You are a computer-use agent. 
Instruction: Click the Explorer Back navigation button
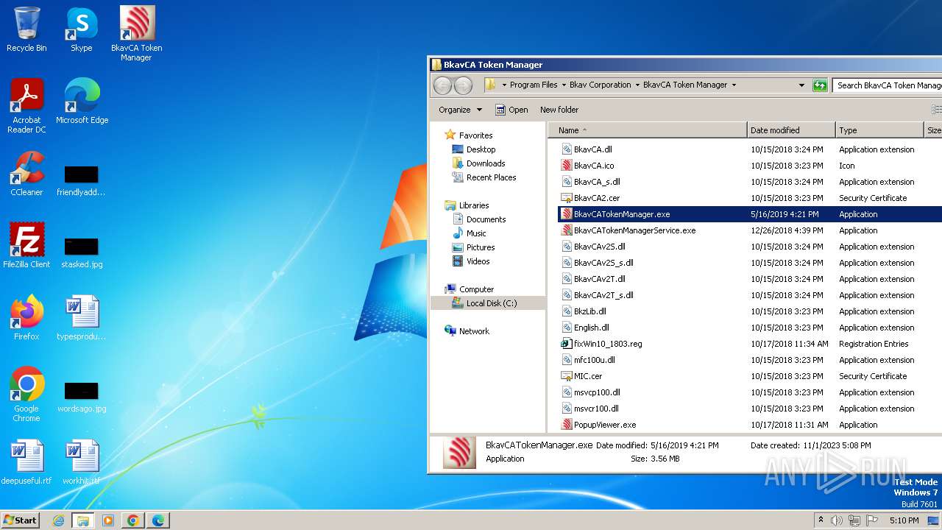(442, 85)
